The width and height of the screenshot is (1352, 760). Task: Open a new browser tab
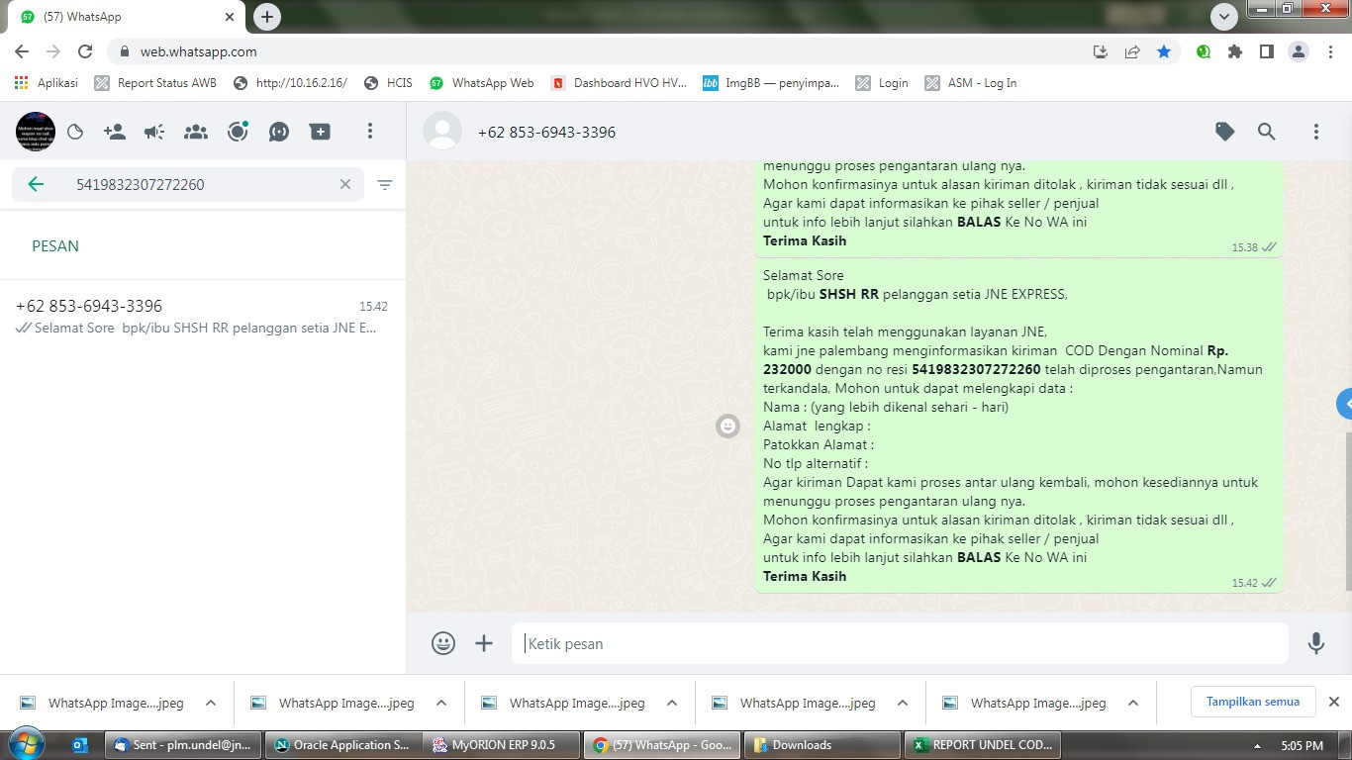pos(267,16)
